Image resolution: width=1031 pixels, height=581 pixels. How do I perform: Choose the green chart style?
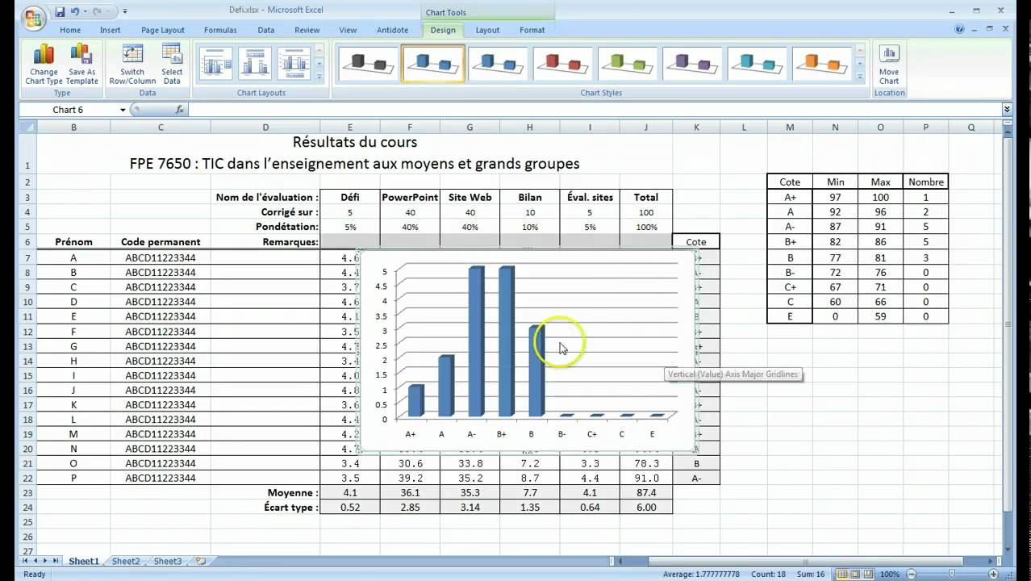click(628, 63)
